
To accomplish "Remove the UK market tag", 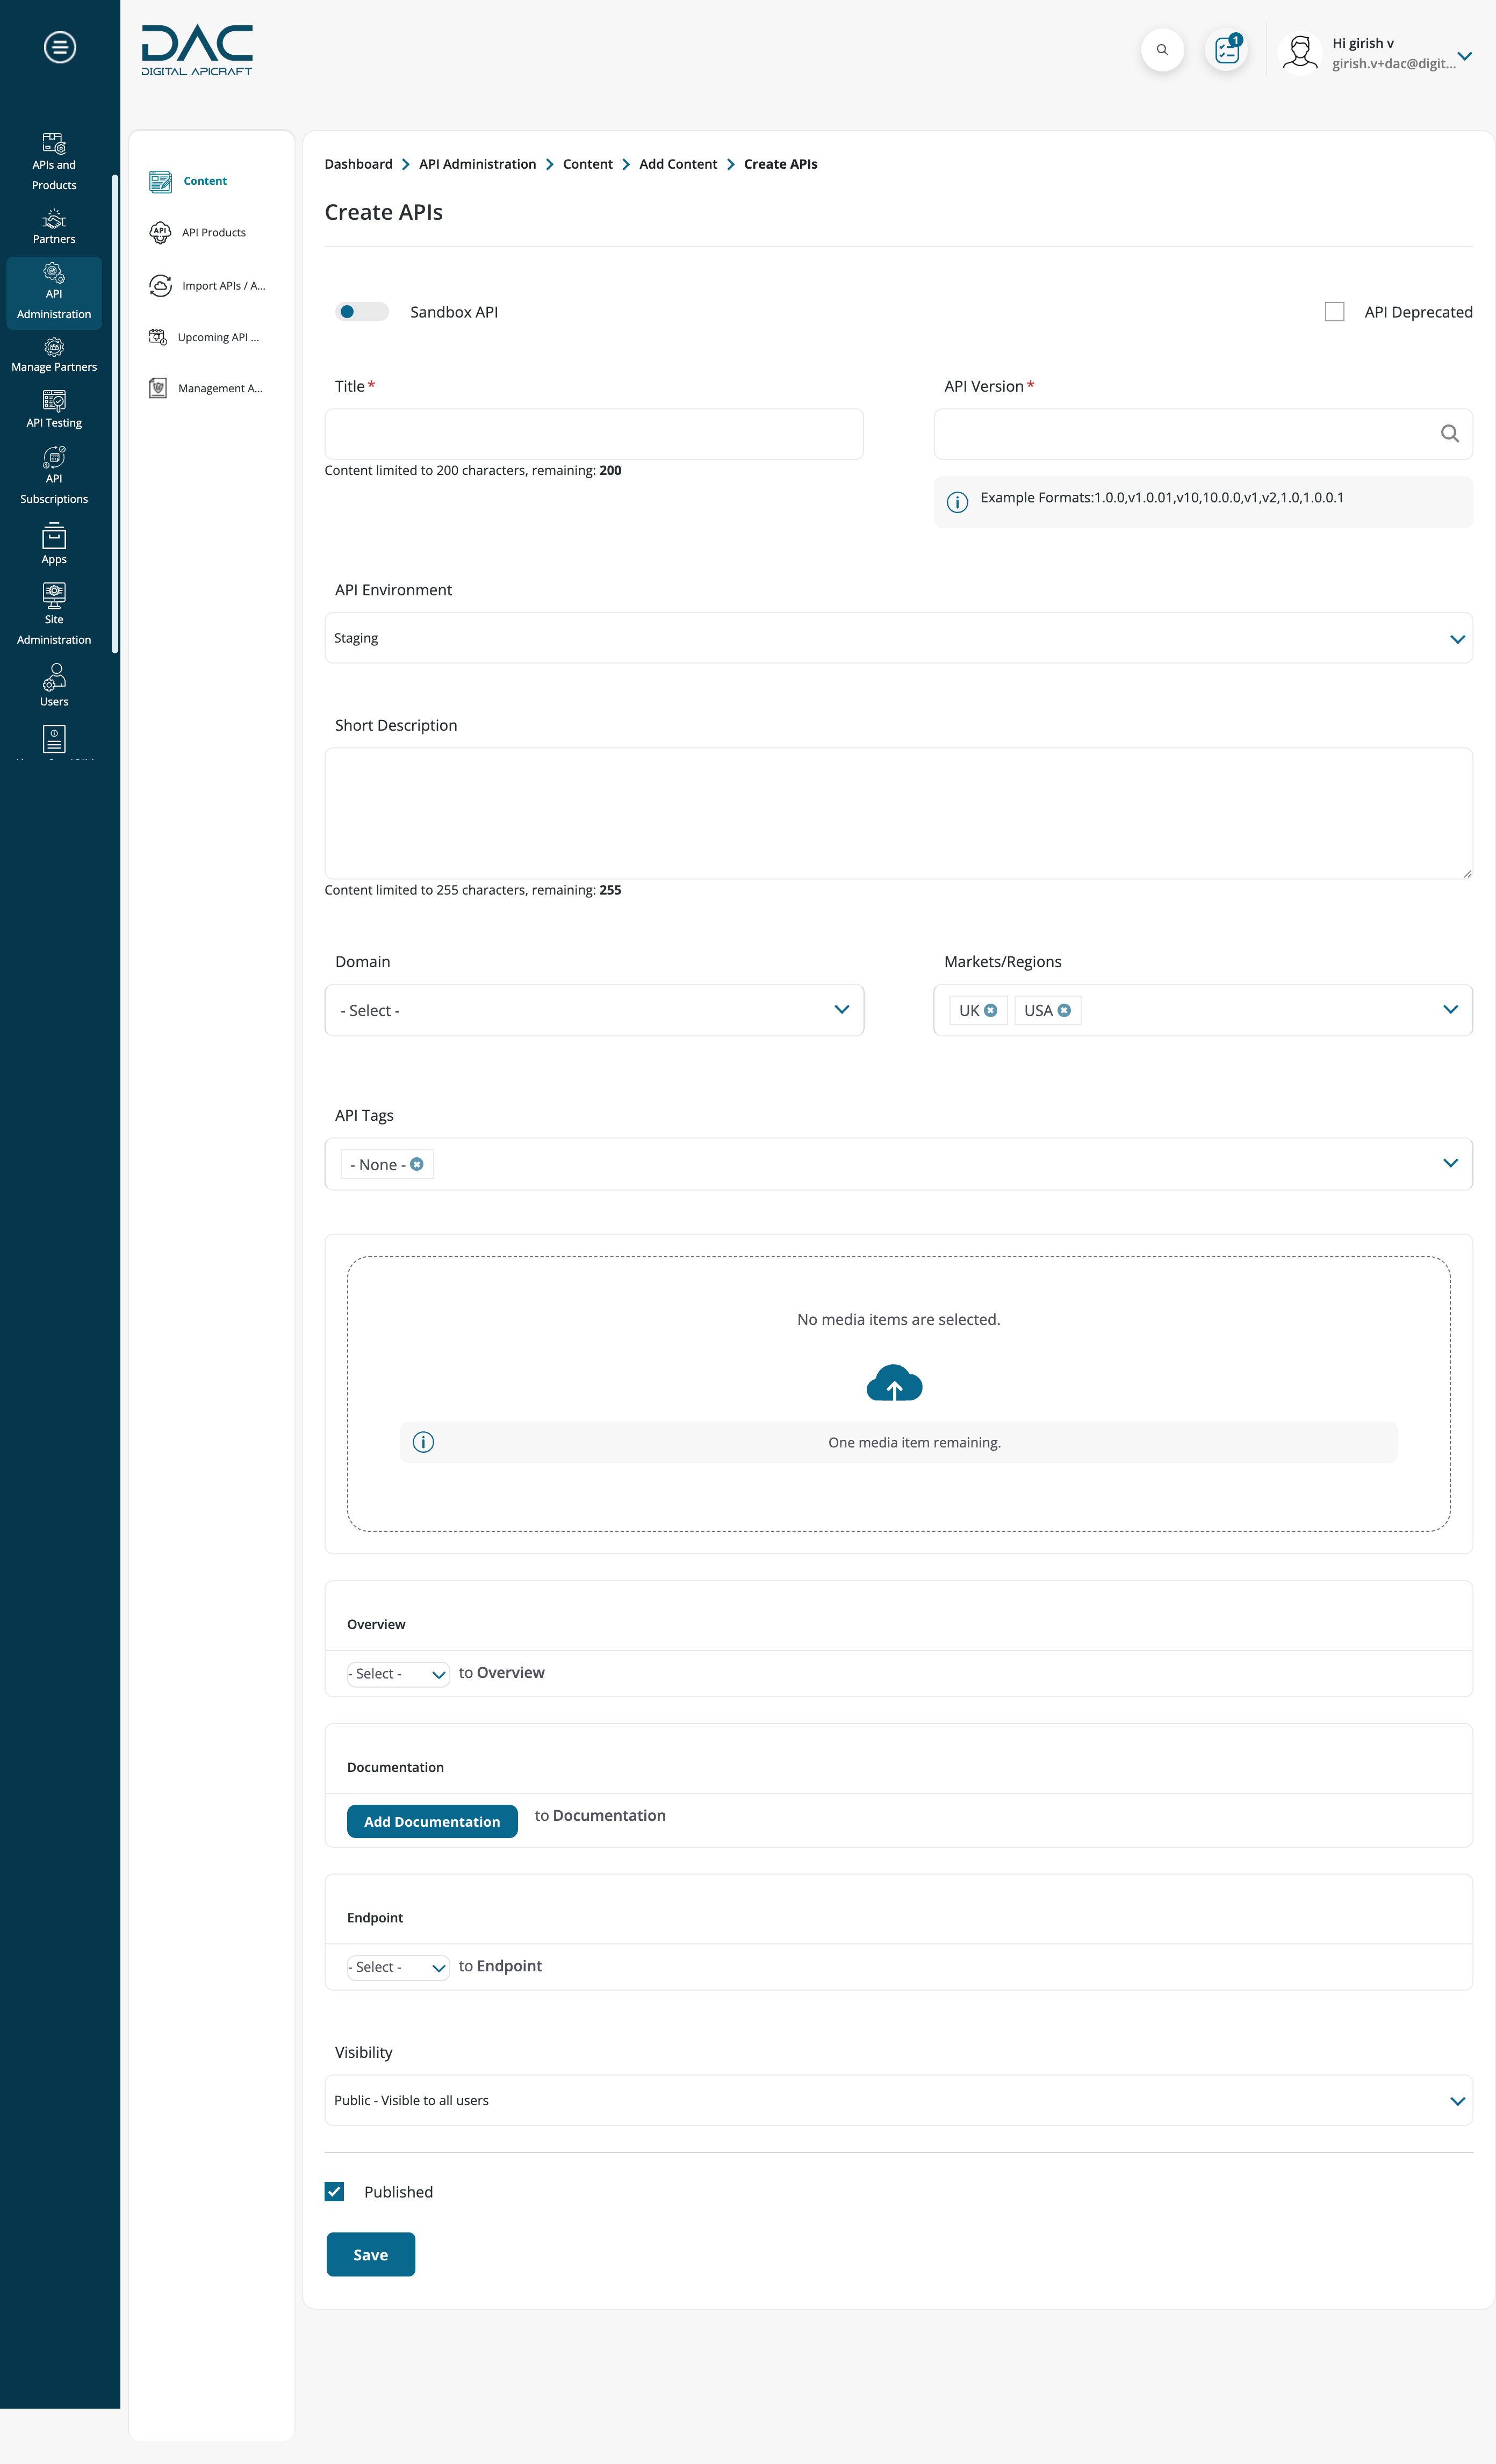I will pos(990,1010).
